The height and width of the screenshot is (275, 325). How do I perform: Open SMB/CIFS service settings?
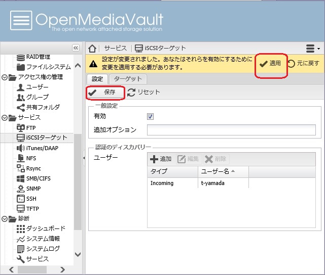33,178
